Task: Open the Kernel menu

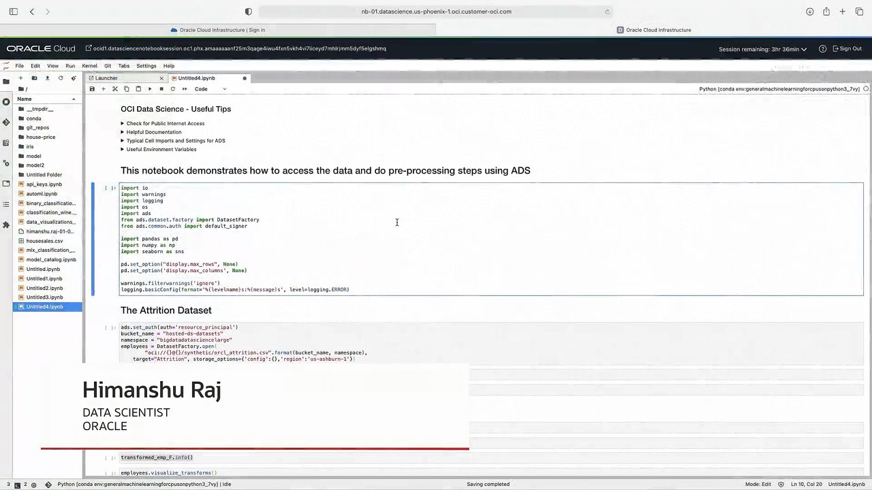Action: (89, 66)
